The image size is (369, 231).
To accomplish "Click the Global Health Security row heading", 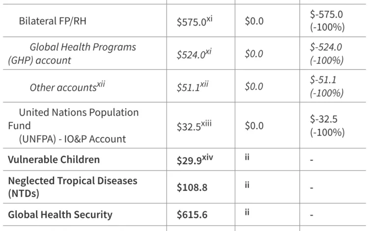I will [60, 215].
